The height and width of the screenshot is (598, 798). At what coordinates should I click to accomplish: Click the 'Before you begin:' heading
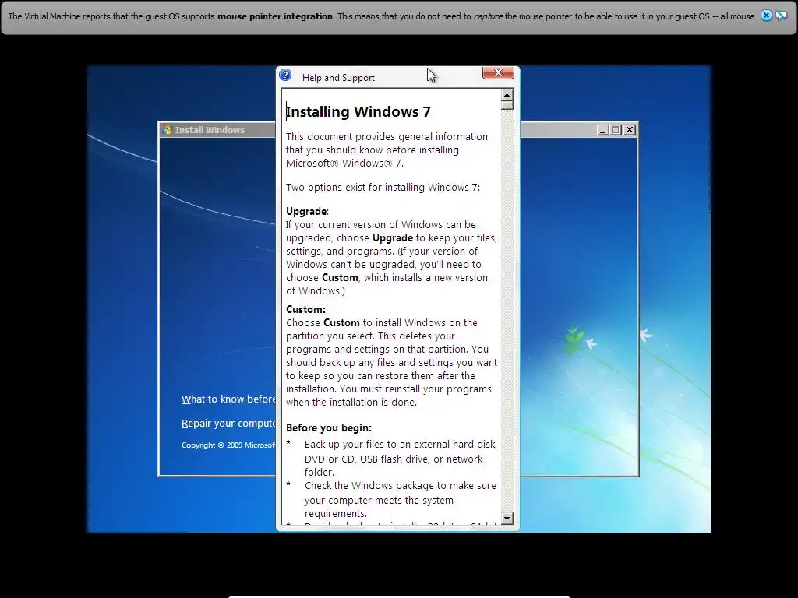329,427
